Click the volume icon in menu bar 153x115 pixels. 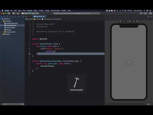tap(125, 11)
